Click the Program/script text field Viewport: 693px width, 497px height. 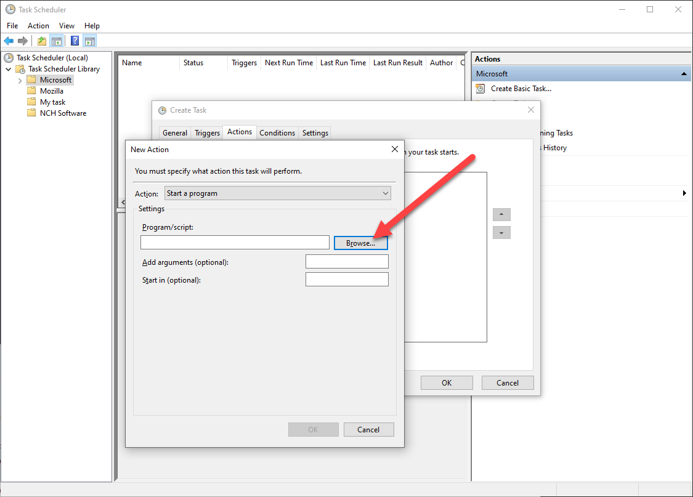pyautogui.click(x=235, y=243)
